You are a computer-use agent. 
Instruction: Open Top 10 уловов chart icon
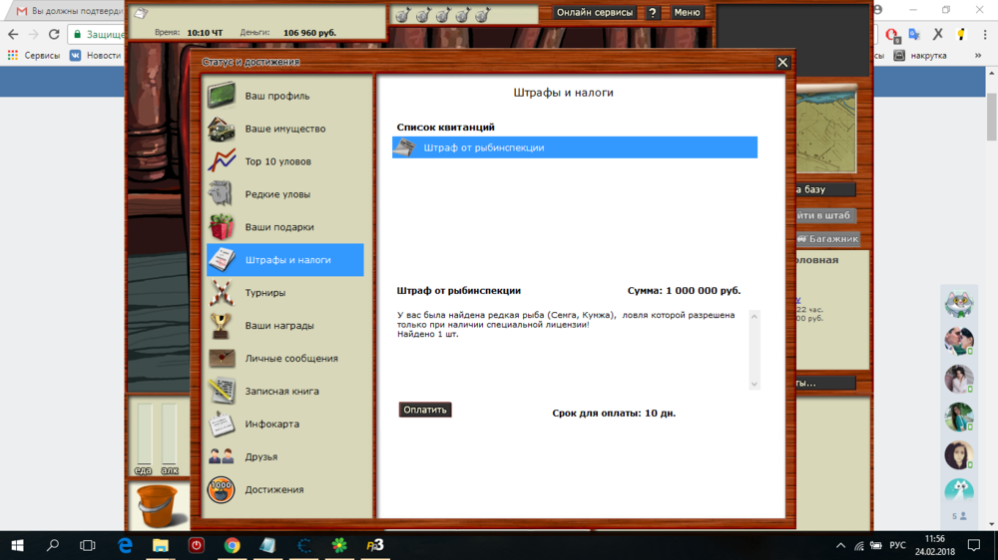[x=221, y=161]
